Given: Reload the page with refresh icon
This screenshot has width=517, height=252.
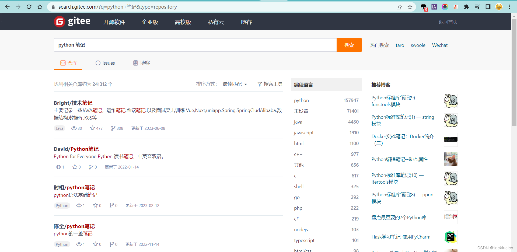Looking at the screenshot, I should click(29, 7).
